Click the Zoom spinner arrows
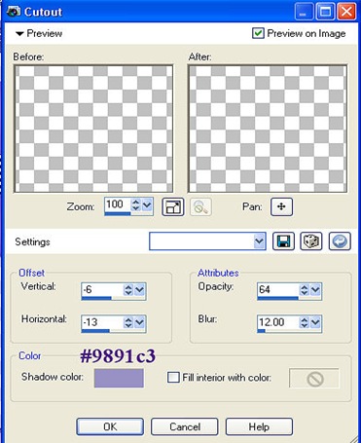The height and width of the screenshot is (443, 361). tap(135, 204)
